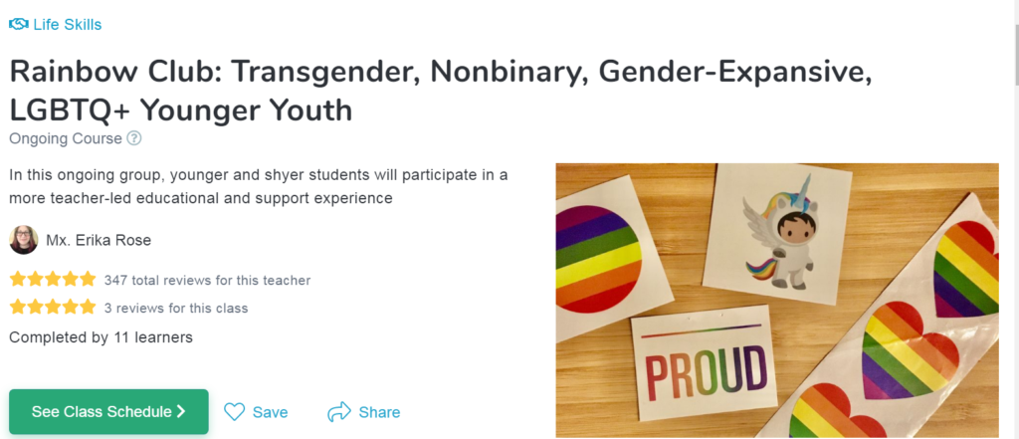Click the PROUD sticker in the photo
Screen dimensions: 1019x439
coord(706,371)
